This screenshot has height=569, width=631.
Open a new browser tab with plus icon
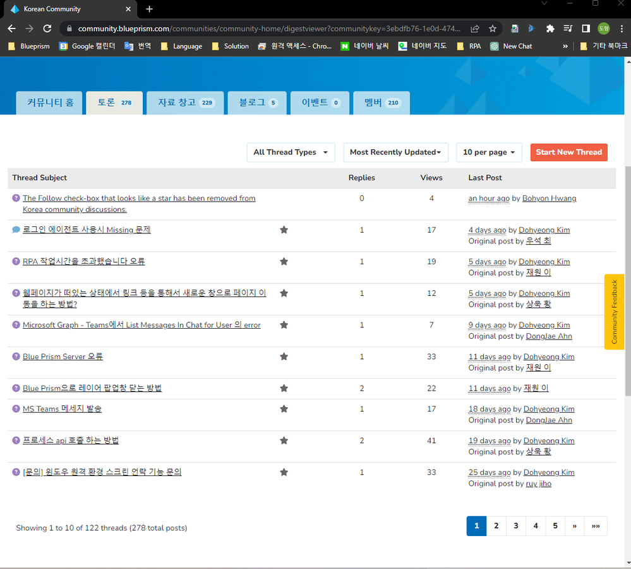[x=150, y=9]
